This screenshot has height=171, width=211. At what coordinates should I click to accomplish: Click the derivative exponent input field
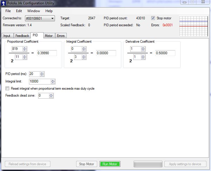[137, 57]
